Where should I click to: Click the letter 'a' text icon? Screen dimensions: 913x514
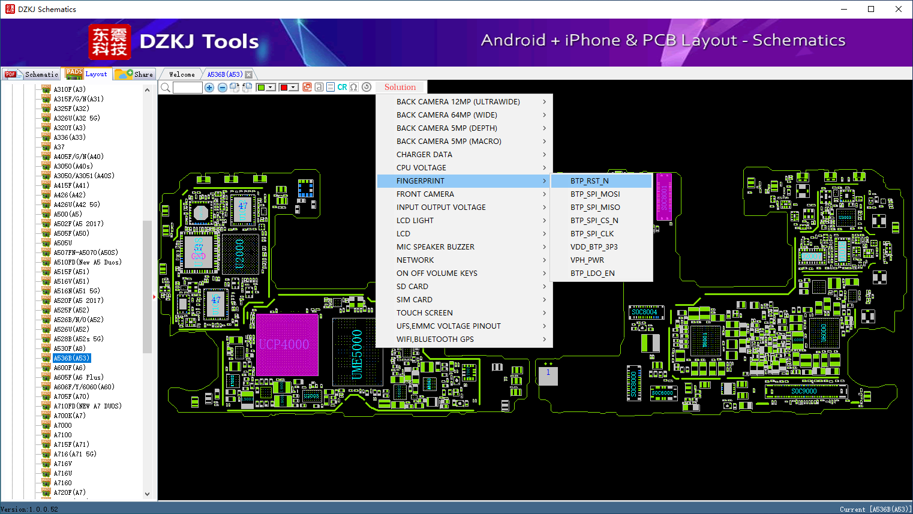[x=319, y=88]
